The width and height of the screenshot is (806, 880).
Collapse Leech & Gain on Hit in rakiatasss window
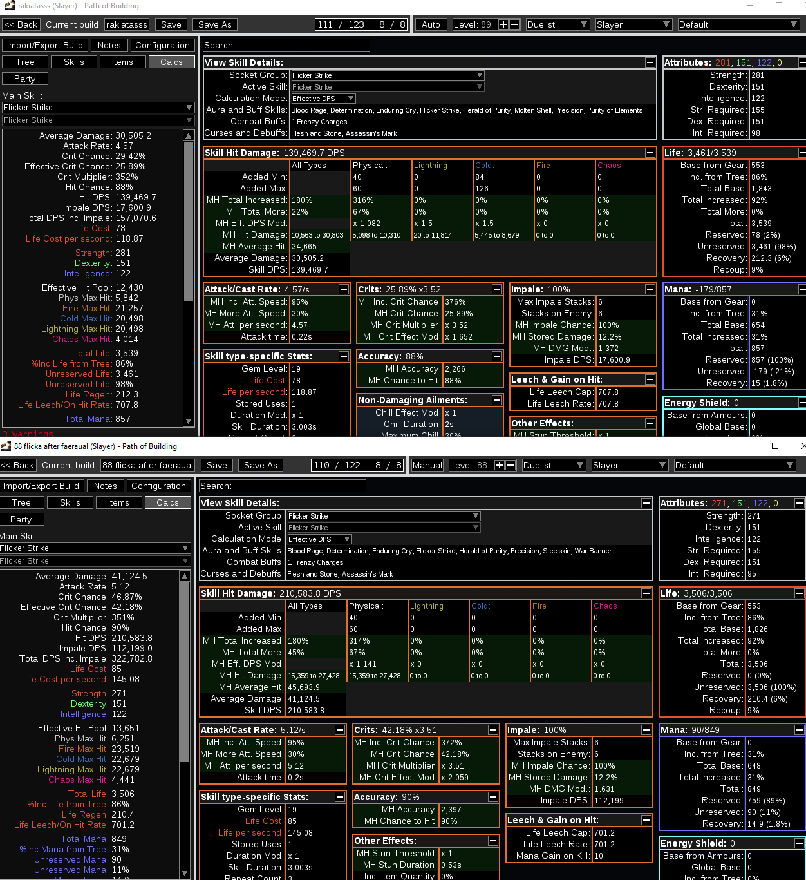click(x=650, y=379)
